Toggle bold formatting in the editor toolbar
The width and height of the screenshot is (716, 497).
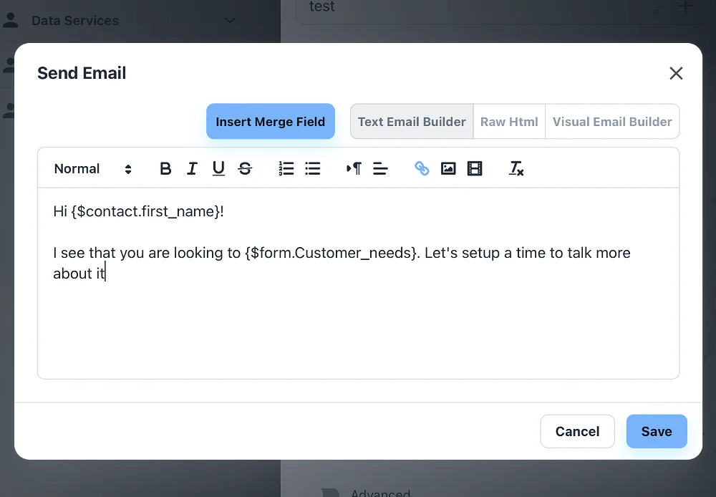coord(165,169)
